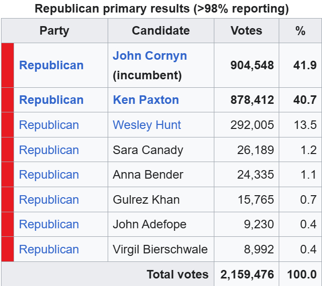The width and height of the screenshot is (322, 286).
Task: Open the John Cornyn candidate link
Action: click(x=149, y=56)
